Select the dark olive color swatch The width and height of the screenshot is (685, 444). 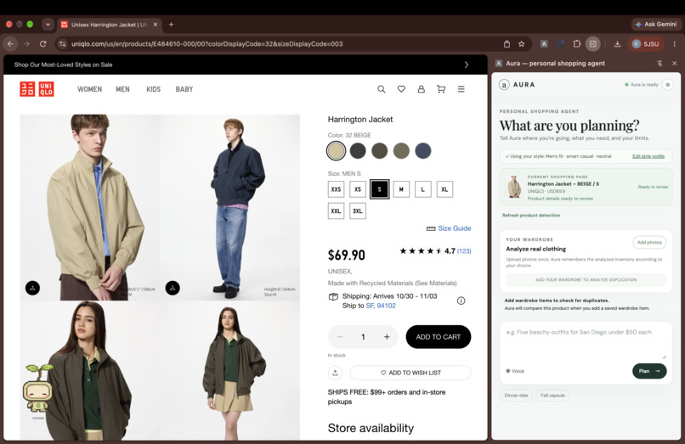(x=379, y=151)
